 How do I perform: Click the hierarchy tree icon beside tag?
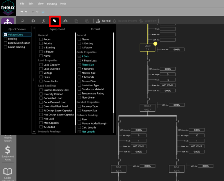pyautogui.click(x=66, y=21)
